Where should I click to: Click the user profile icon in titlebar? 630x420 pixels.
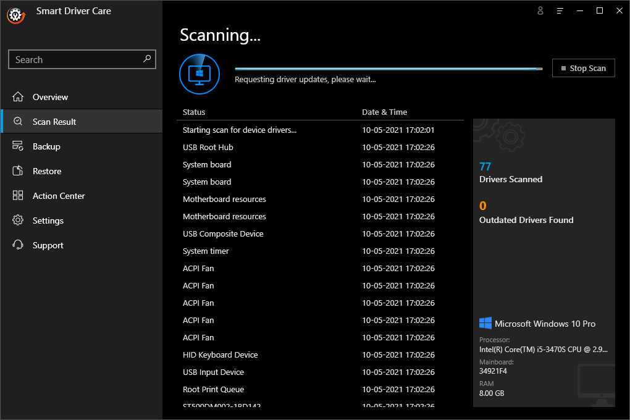click(540, 10)
